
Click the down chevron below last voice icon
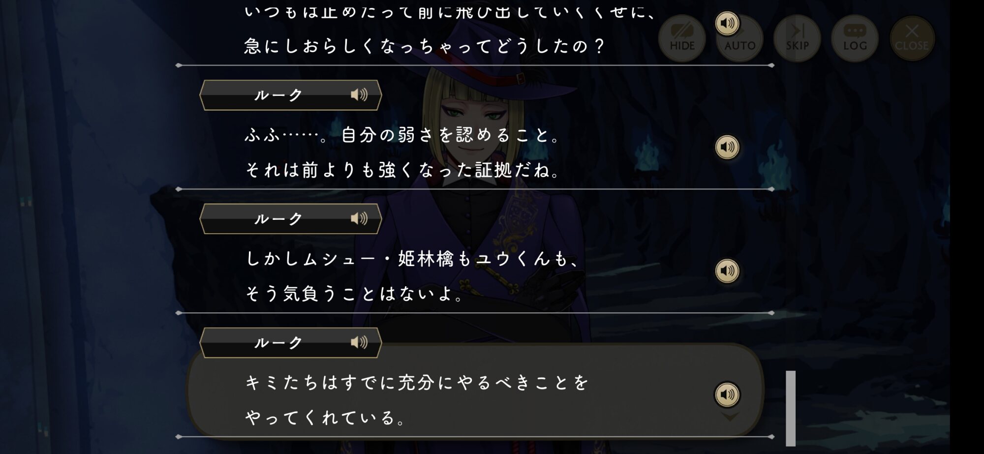(x=730, y=417)
